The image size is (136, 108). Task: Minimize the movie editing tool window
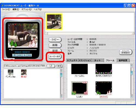pos(125,6)
